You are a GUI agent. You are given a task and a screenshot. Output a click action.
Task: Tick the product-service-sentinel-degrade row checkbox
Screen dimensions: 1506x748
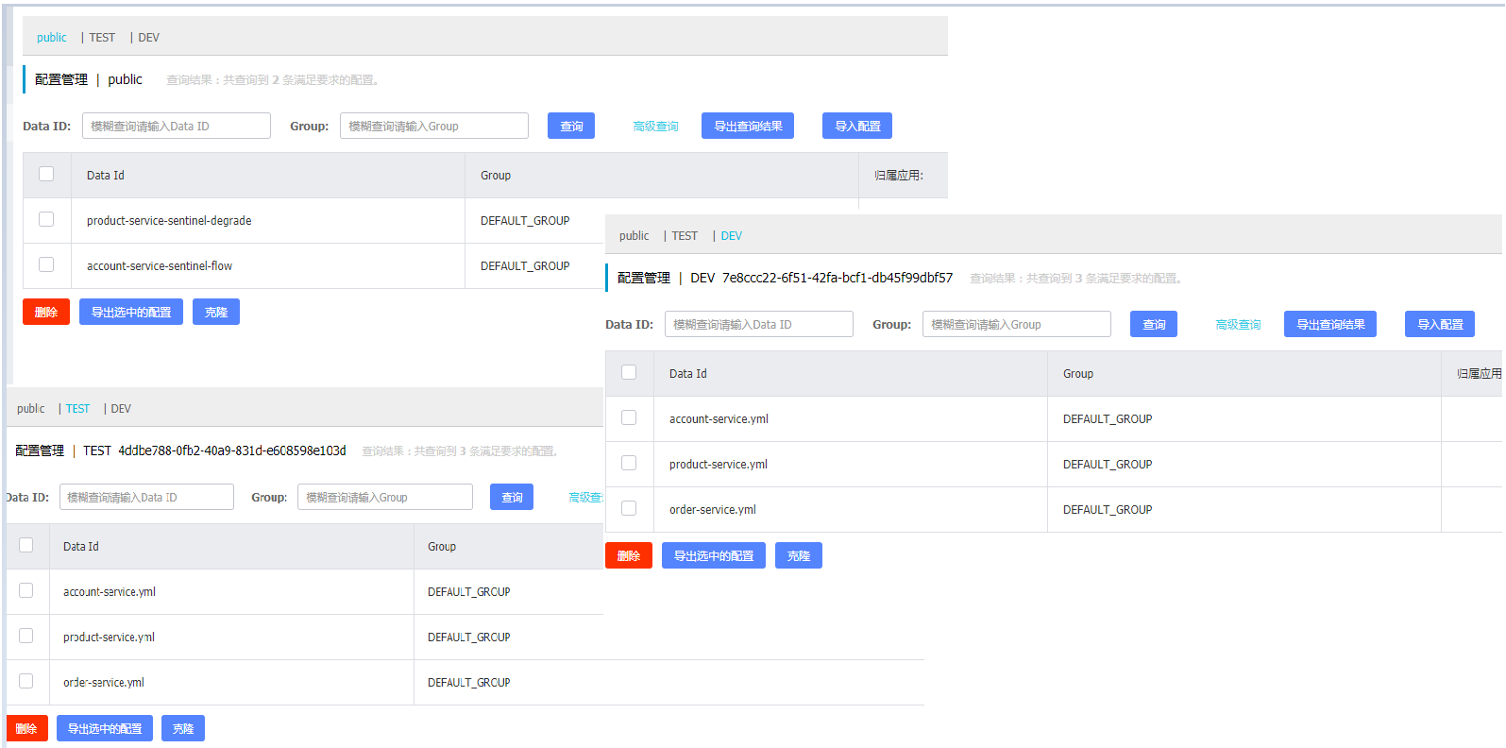pos(46,219)
